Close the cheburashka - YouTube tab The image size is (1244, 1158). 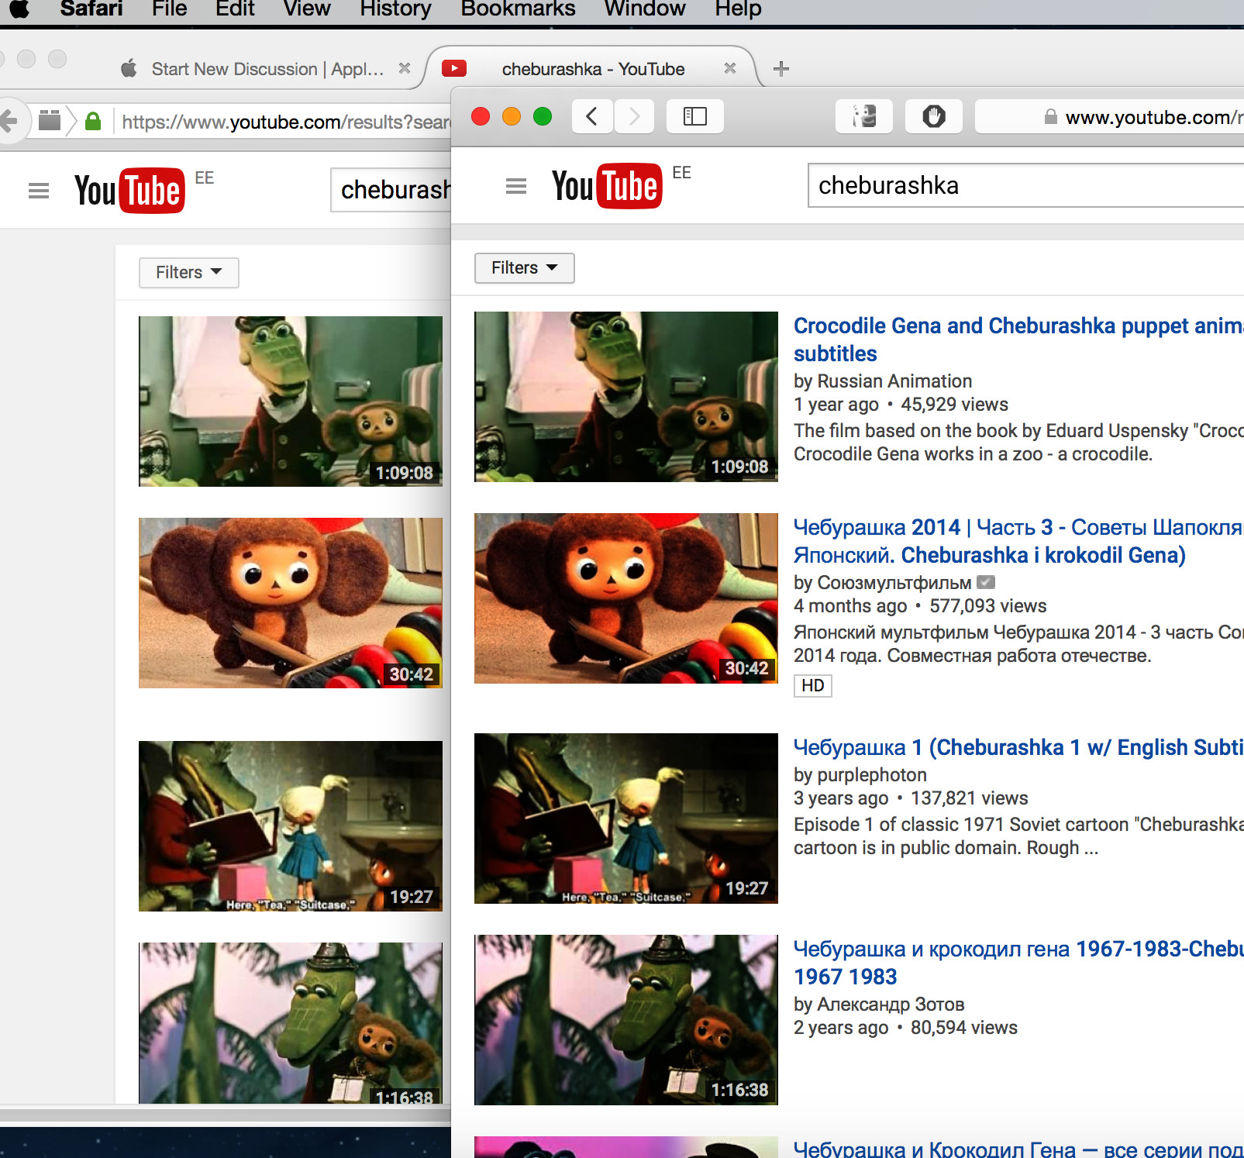(729, 68)
